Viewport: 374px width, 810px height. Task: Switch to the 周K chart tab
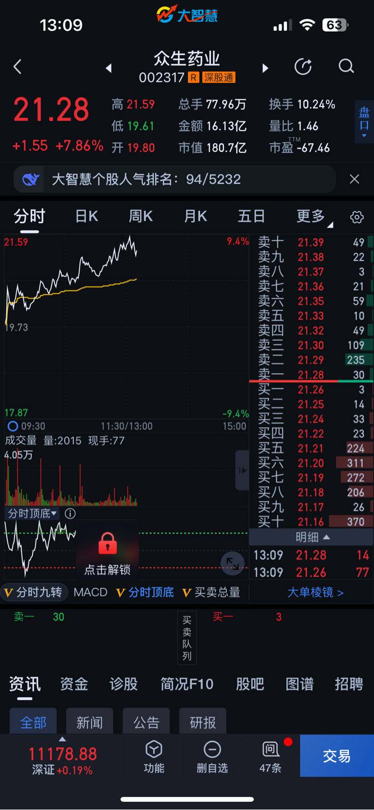pyautogui.click(x=141, y=216)
